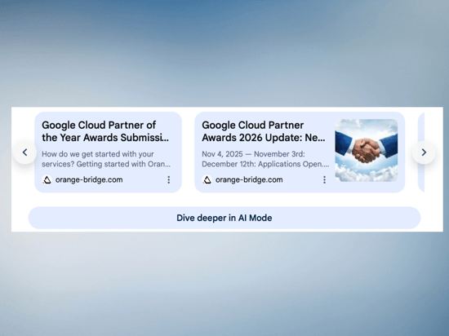Open three-dot menu on Awards 2026 Update card
449x336 pixels.
pyautogui.click(x=324, y=179)
